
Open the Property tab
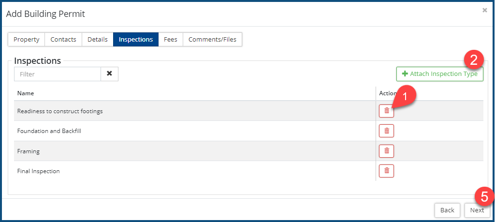click(x=27, y=40)
